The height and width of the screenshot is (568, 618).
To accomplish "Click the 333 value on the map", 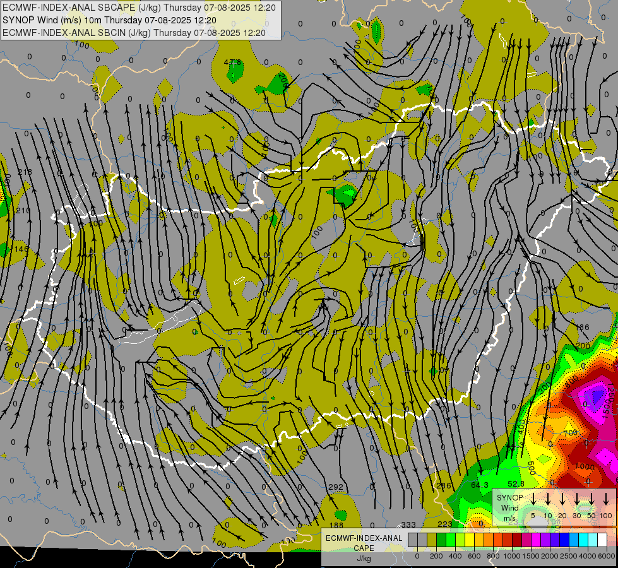I will 408,525.
